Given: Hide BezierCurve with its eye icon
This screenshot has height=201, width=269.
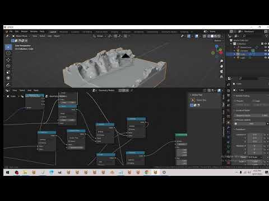Looking at the screenshot, I should 266,47.
